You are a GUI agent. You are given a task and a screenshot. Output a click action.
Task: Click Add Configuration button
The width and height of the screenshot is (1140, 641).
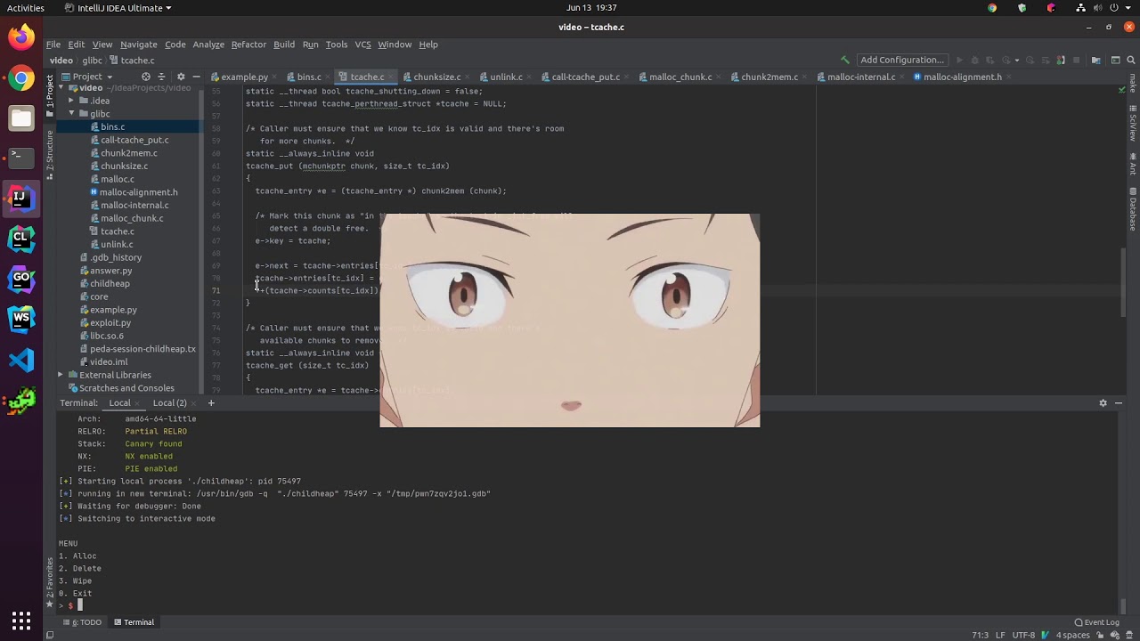[x=901, y=60]
